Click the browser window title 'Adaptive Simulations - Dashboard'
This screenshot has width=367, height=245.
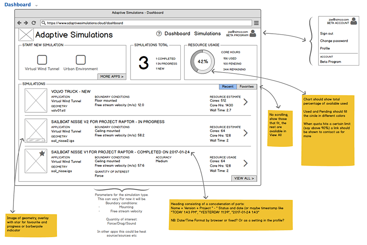pyautogui.click(x=138, y=13)
